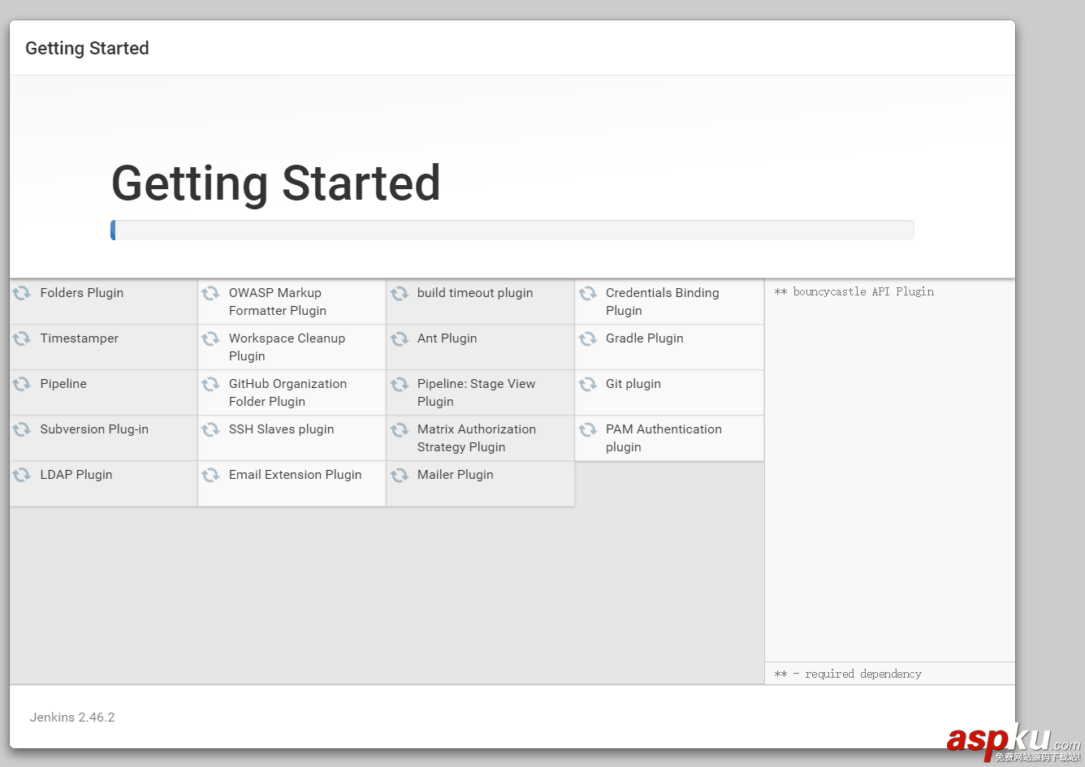1085x767 pixels.
Task: Click the sync icon next to Timestamper
Action: point(22,338)
